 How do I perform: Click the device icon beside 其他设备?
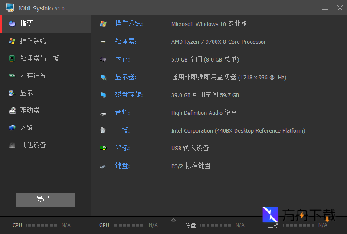[12, 145]
